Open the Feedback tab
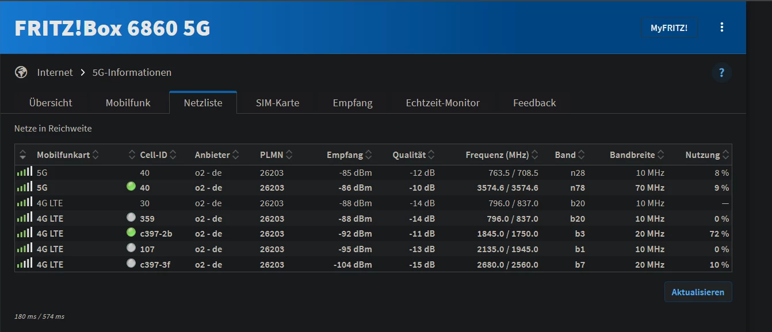772x332 pixels. click(x=534, y=103)
